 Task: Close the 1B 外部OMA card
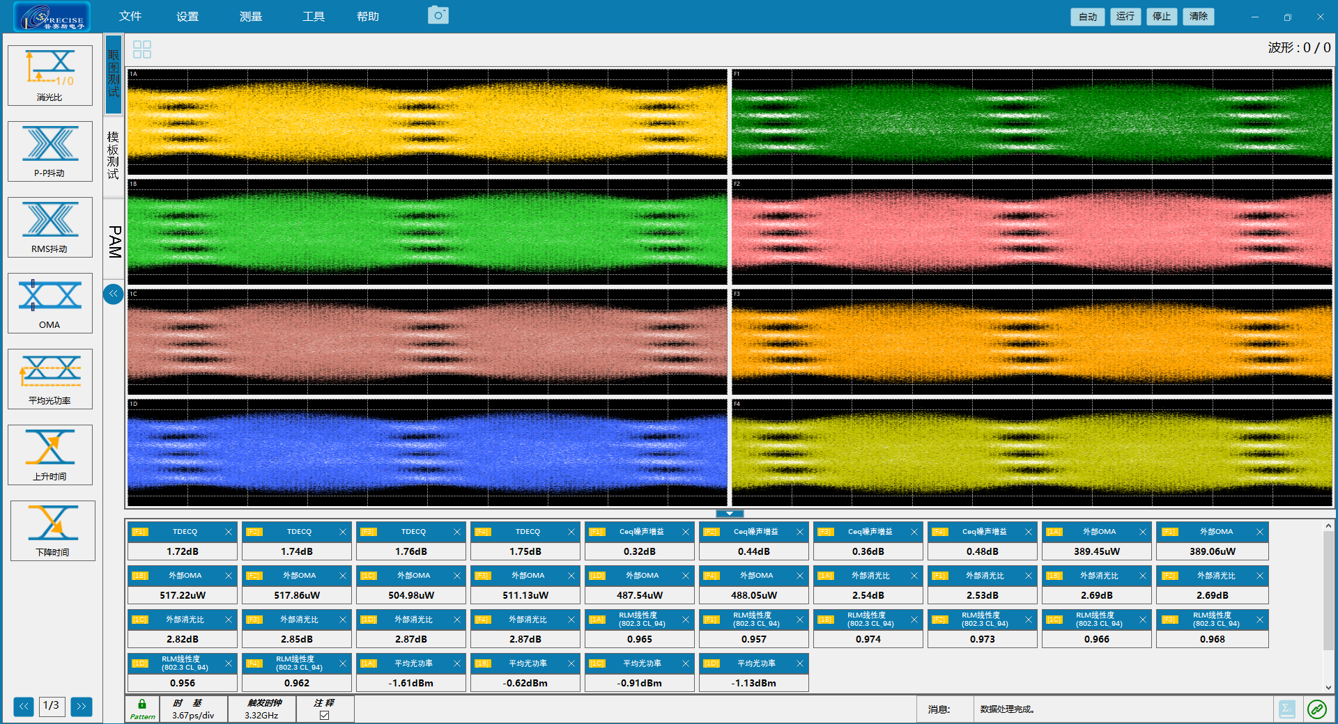(x=229, y=576)
